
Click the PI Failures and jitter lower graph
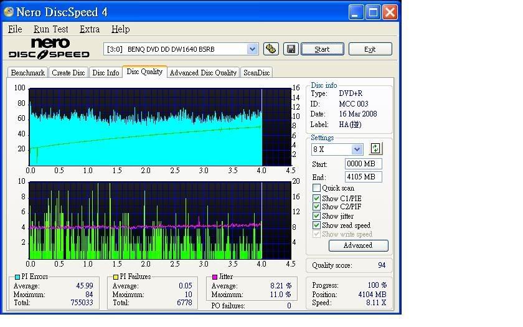click(160, 220)
